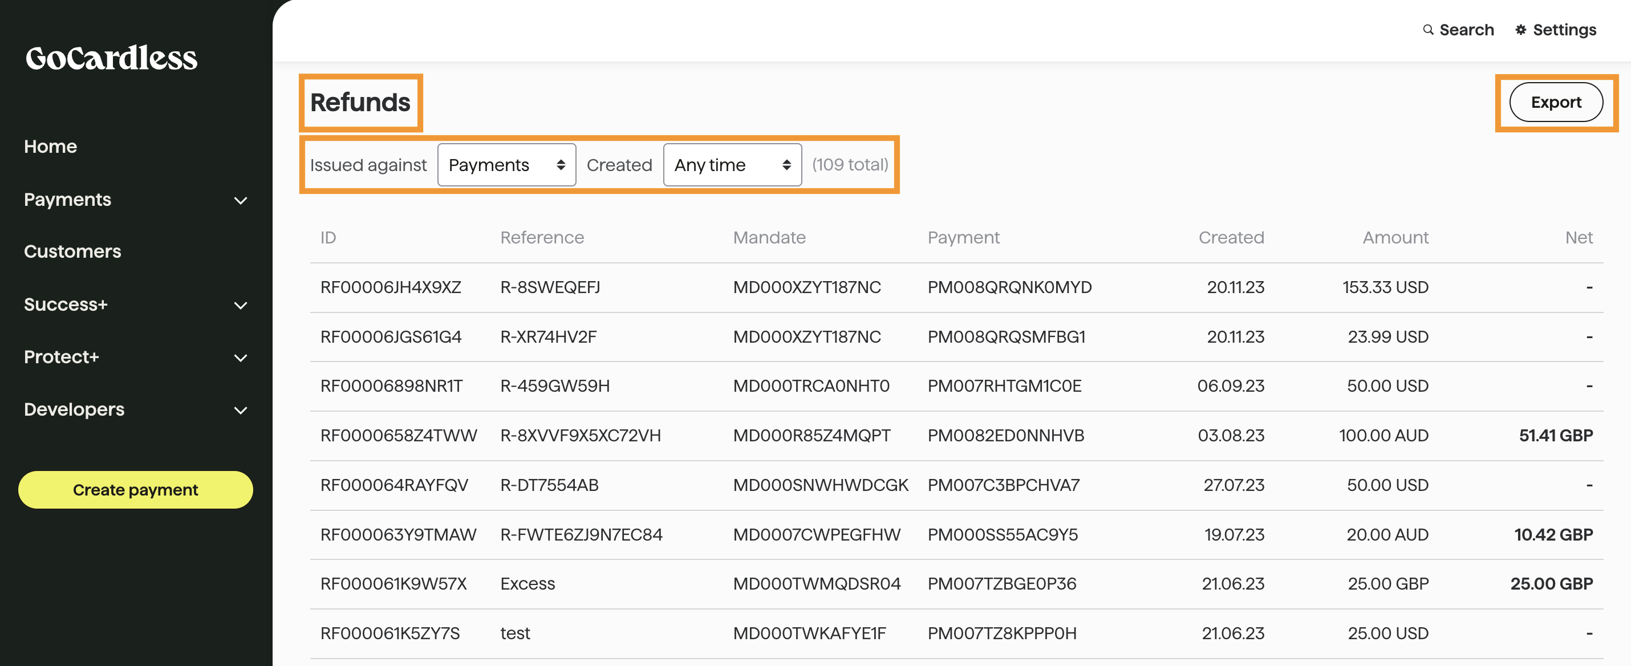The width and height of the screenshot is (1631, 666).
Task: Open the Issued against Payments dropdown
Action: tap(506, 165)
